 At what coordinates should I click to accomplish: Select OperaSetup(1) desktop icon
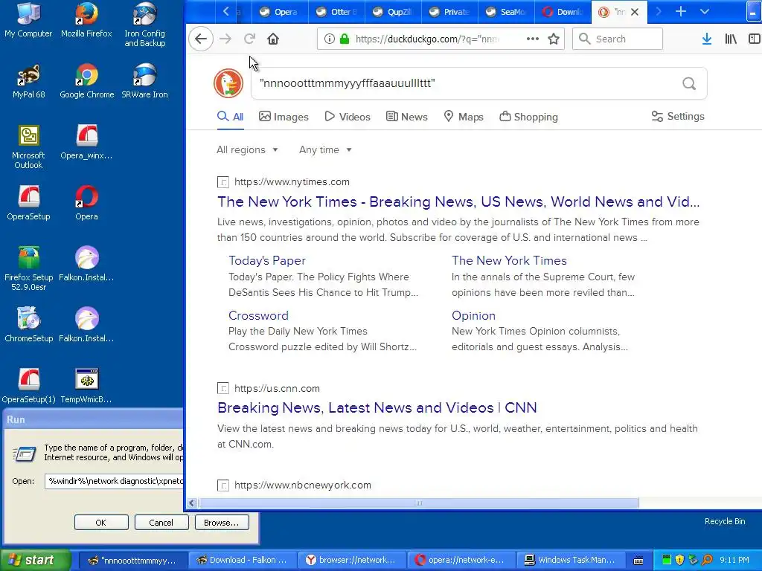(28, 386)
